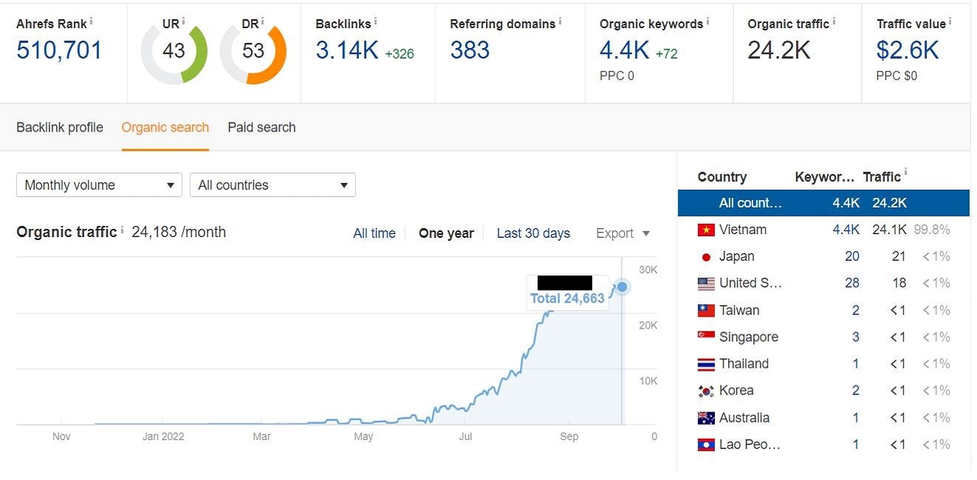The width and height of the screenshot is (977, 480).
Task: Click the +72 organic keywords change
Action: [666, 54]
